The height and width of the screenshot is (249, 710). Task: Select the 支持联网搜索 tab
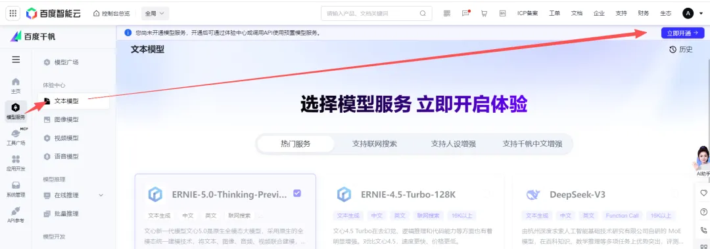pos(375,144)
